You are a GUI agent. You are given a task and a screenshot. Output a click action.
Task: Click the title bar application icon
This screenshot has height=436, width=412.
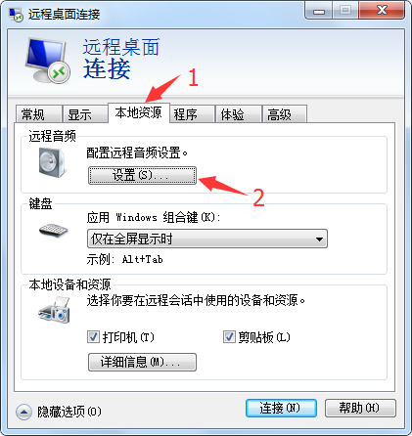coord(16,15)
